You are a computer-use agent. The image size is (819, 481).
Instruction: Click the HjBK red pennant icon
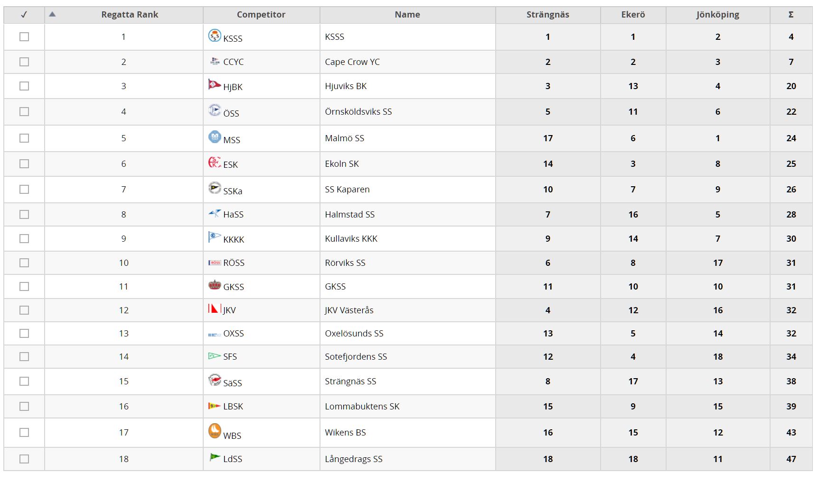point(215,85)
